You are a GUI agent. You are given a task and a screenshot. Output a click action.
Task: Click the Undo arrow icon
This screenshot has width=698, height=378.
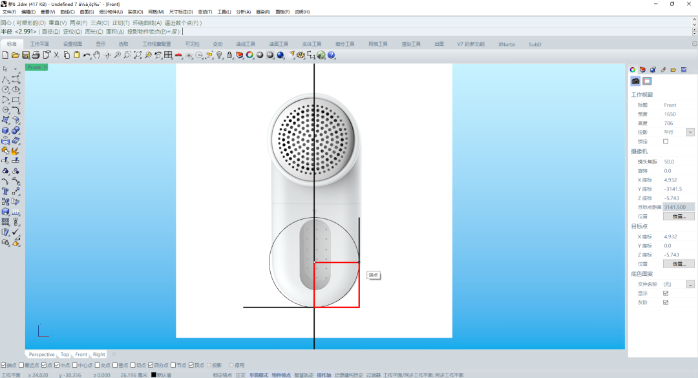point(86,56)
